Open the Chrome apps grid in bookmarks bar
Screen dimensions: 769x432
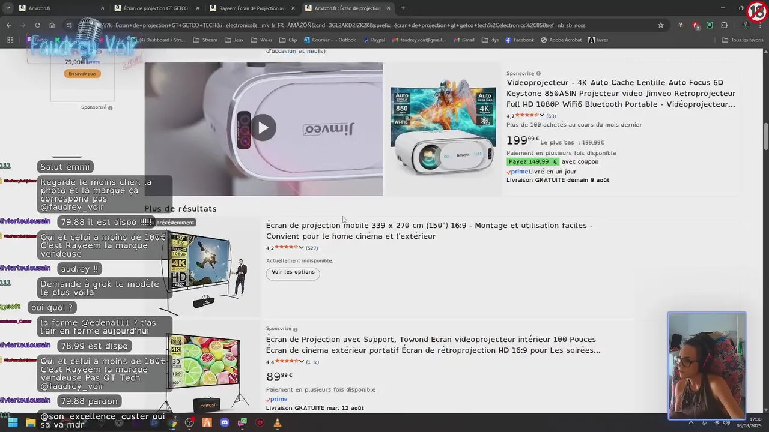click(10, 40)
